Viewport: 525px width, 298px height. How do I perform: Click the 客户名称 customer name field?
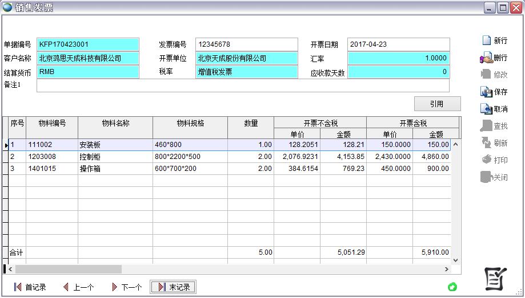pos(88,58)
